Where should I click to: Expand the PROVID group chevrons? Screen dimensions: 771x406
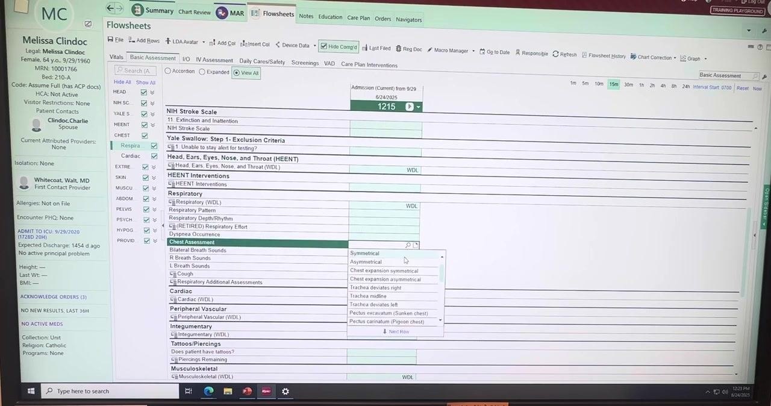coord(154,241)
